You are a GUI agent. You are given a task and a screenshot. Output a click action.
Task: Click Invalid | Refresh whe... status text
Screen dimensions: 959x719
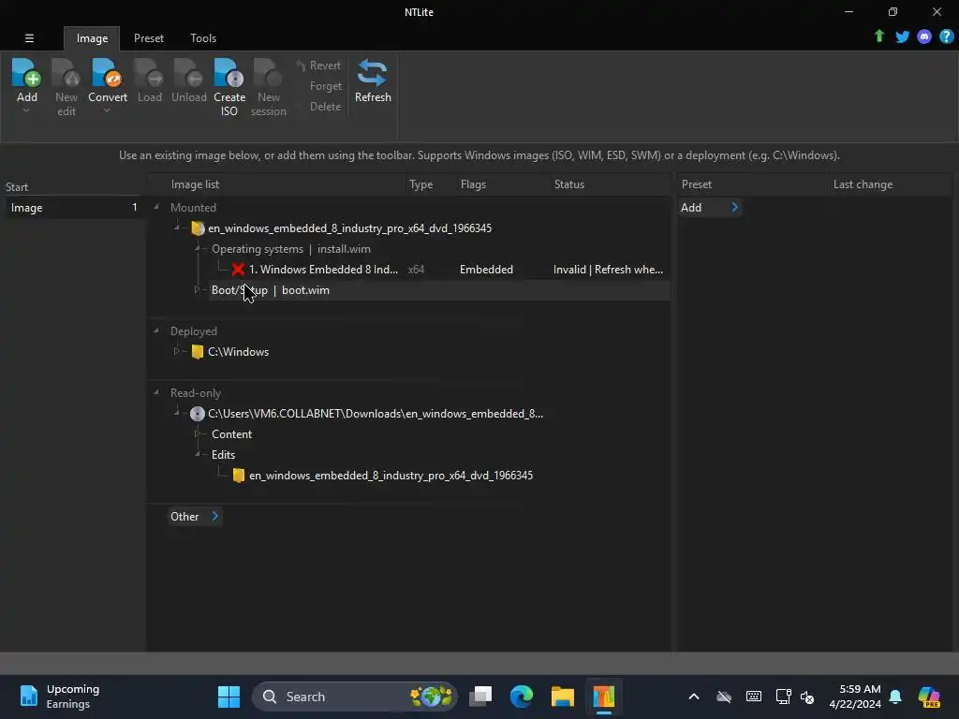tap(608, 270)
